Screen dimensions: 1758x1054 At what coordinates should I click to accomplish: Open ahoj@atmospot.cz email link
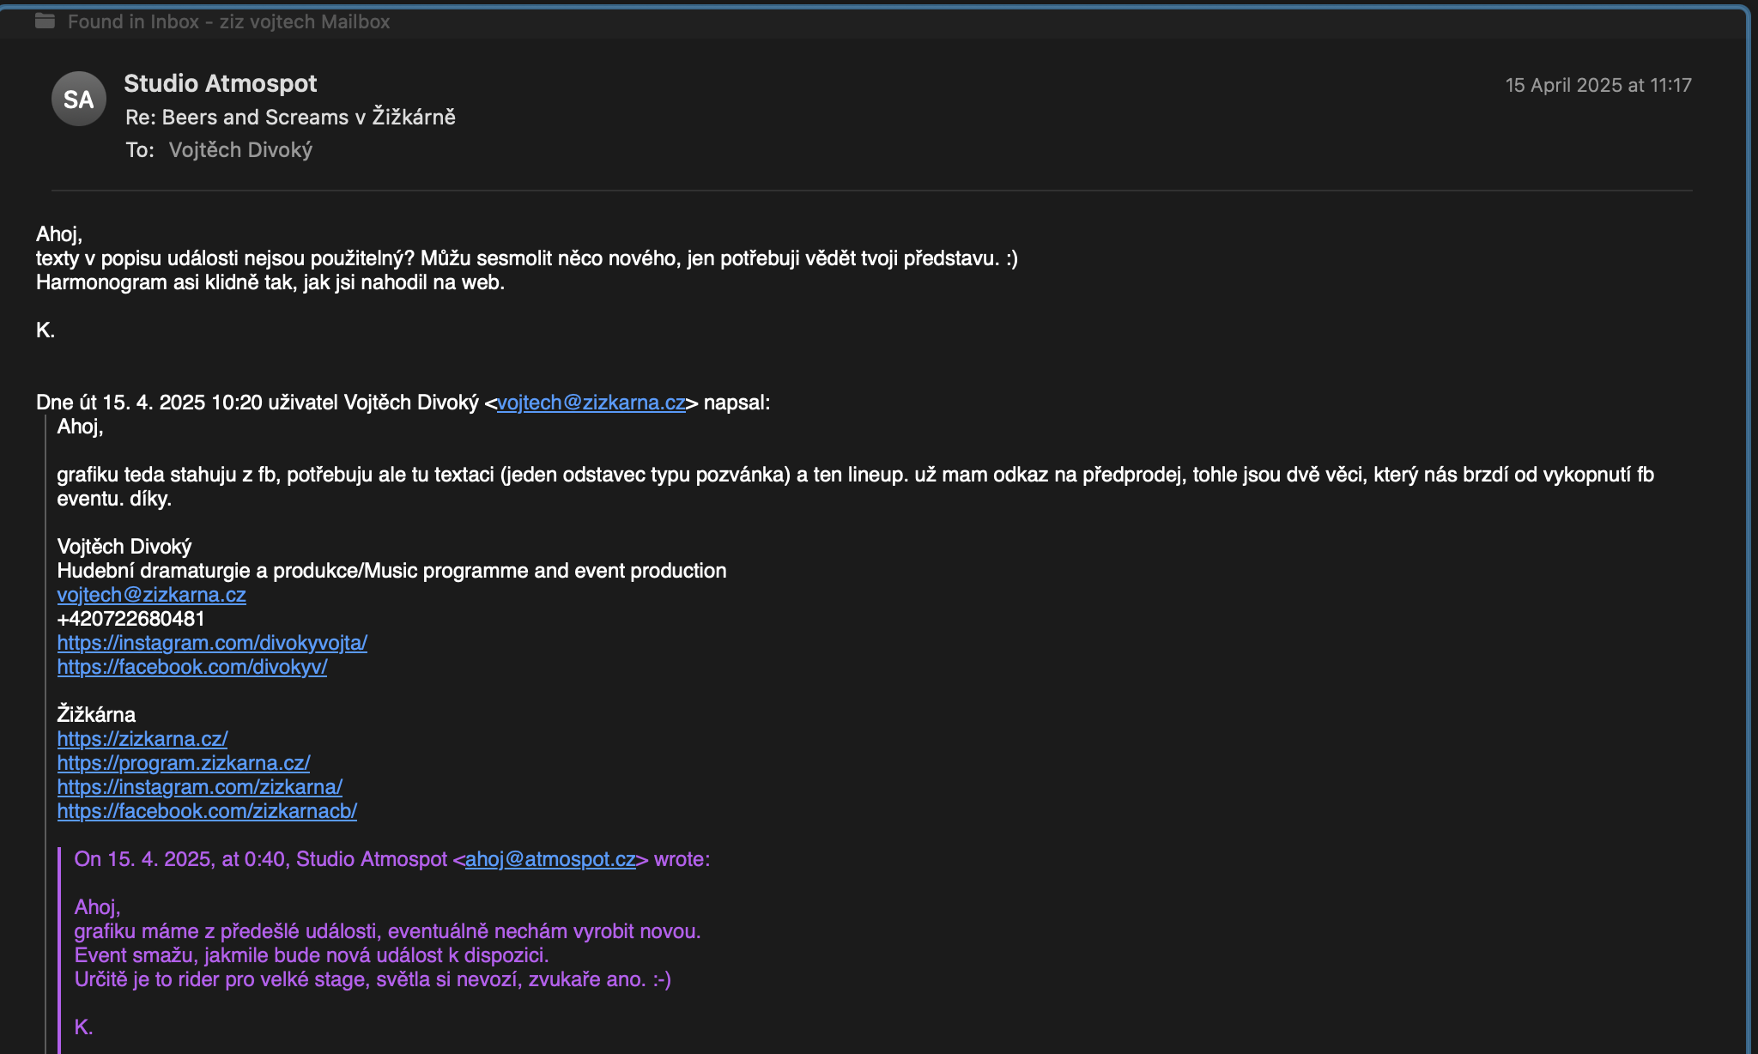[550, 859]
